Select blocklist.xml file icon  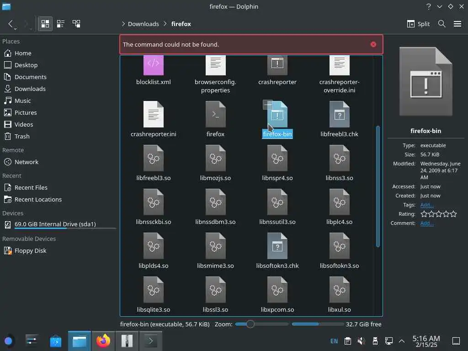[154, 64]
